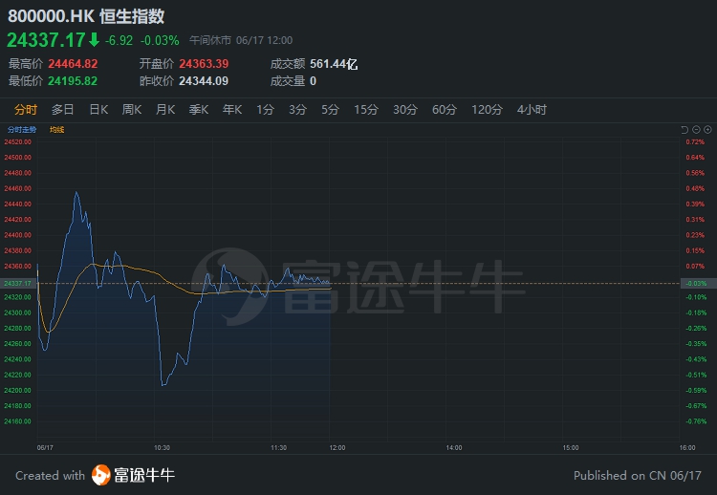Screen dimensions: 717x495
Task: Click the 15:00 time axis label
Action: (571, 448)
